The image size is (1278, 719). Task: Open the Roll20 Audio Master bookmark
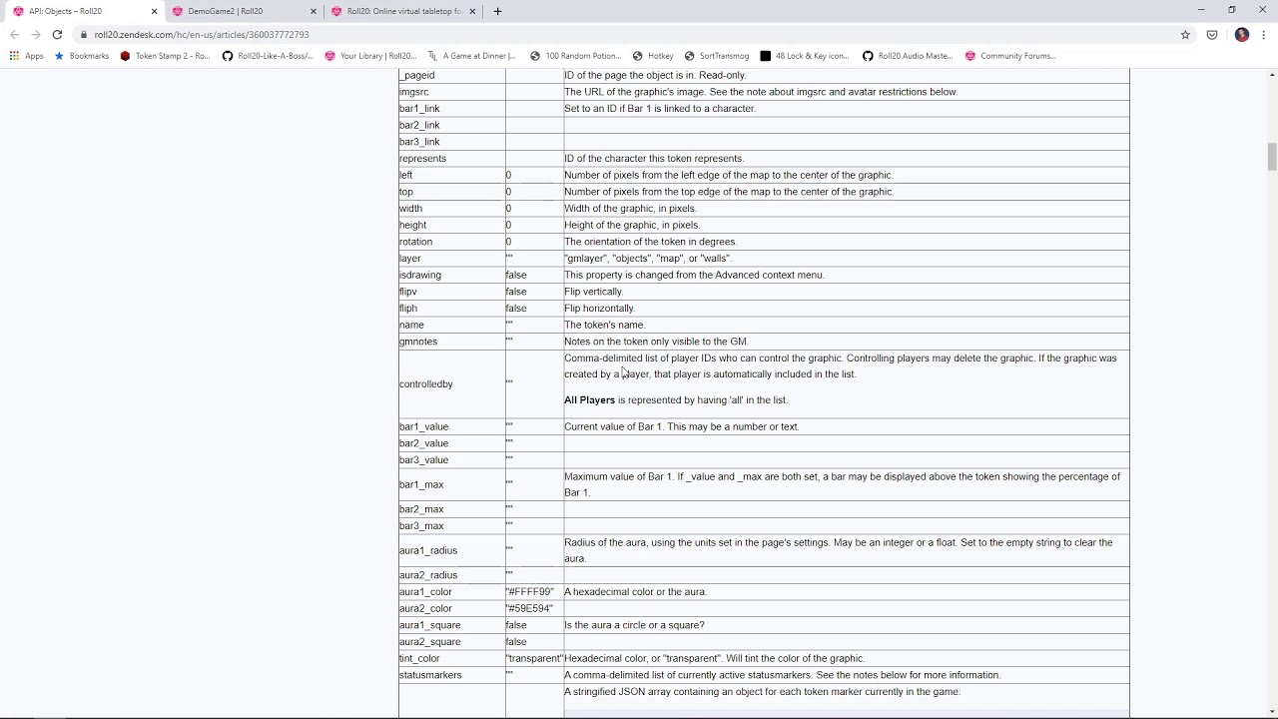point(908,56)
